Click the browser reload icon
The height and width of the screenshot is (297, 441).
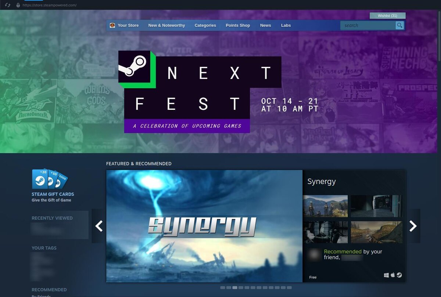pos(7,5)
